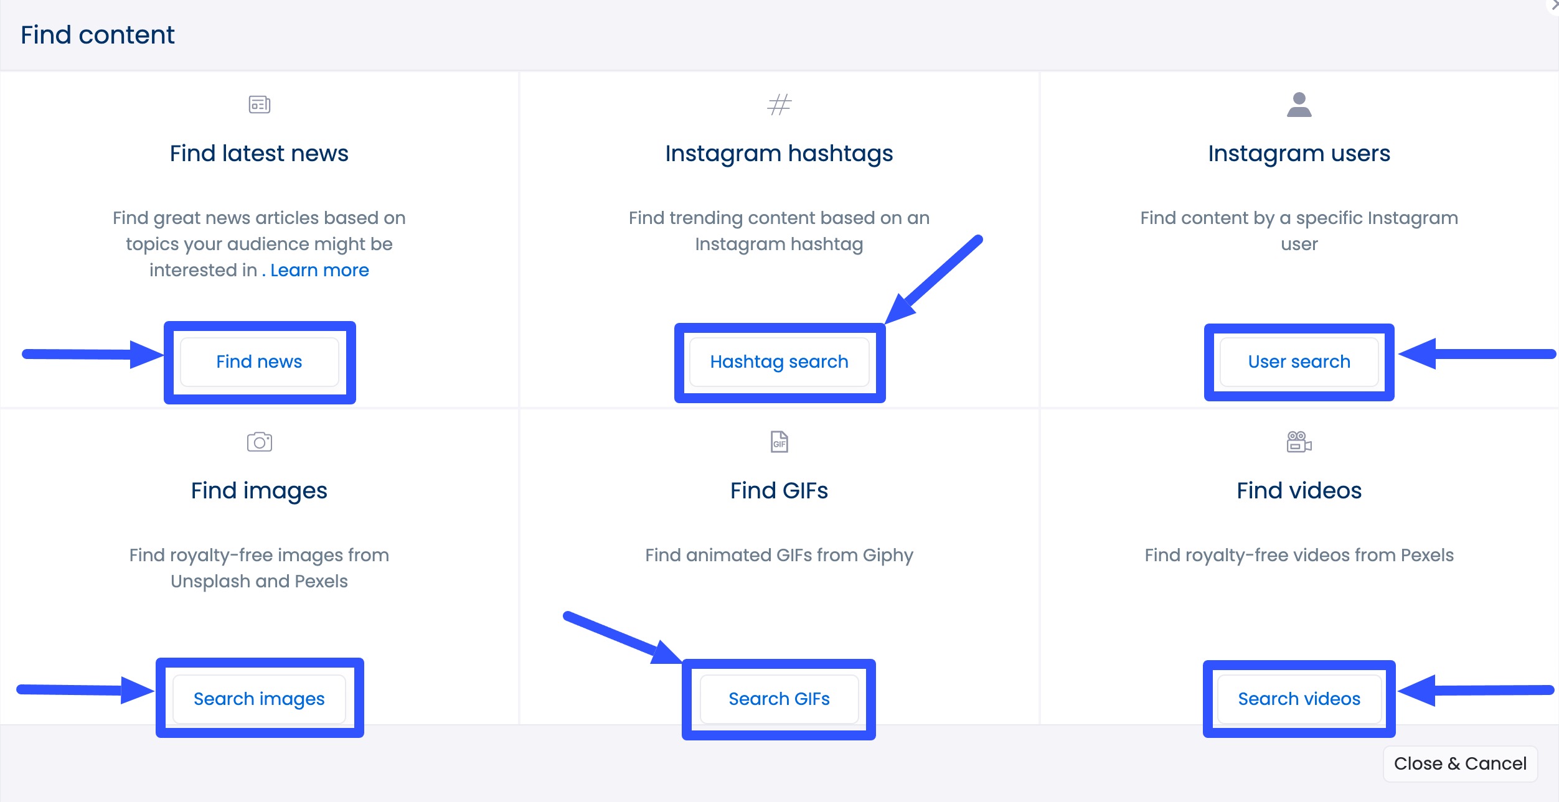Open the Find news search
1559x802 pixels.
tap(260, 361)
